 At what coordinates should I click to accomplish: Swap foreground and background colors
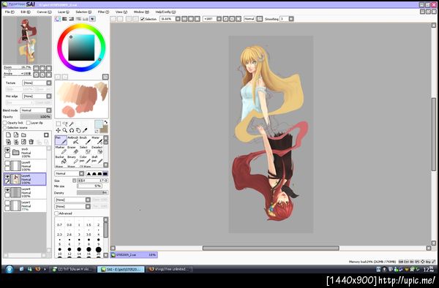[106, 122]
